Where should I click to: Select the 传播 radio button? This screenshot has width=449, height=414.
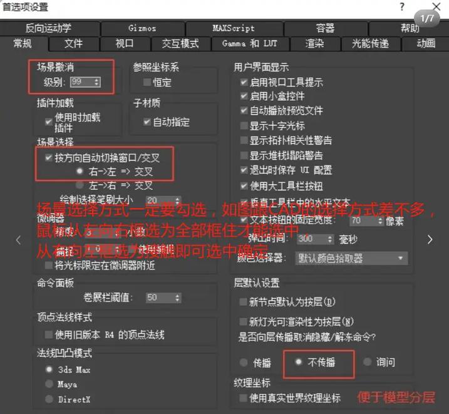(244, 363)
